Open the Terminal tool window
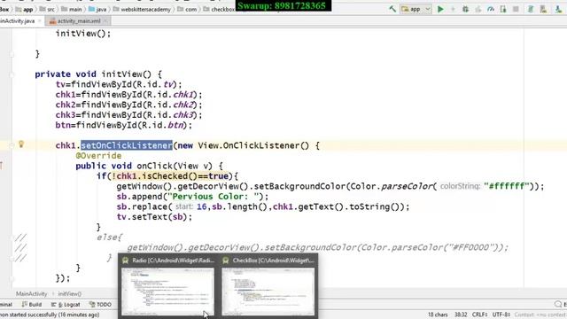The height and width of the screenshot is (319, 567). tap(6, 305)
